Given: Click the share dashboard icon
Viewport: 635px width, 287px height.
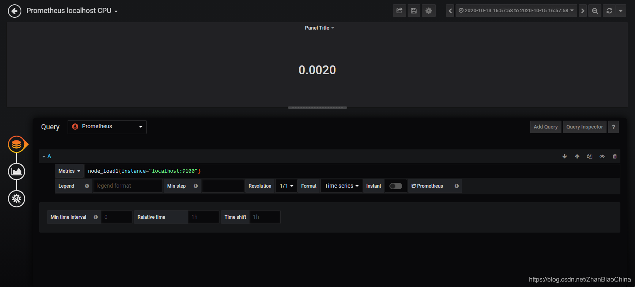Looking at the screenshot, I should tap(399, 11).
